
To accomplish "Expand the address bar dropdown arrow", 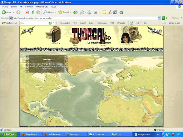I will click(x=159, y=18).
